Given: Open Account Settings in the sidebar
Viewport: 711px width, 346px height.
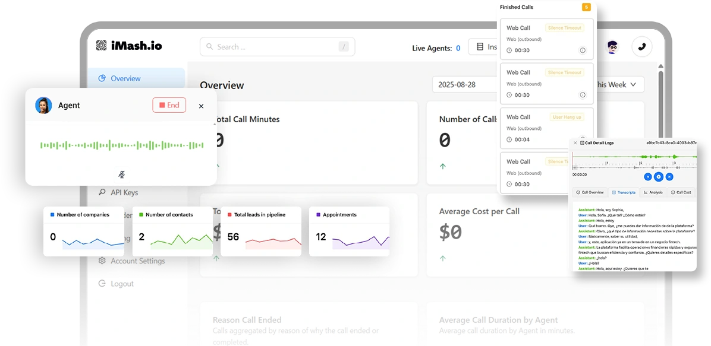Looking at the screenshot, I should click(137, 261).
